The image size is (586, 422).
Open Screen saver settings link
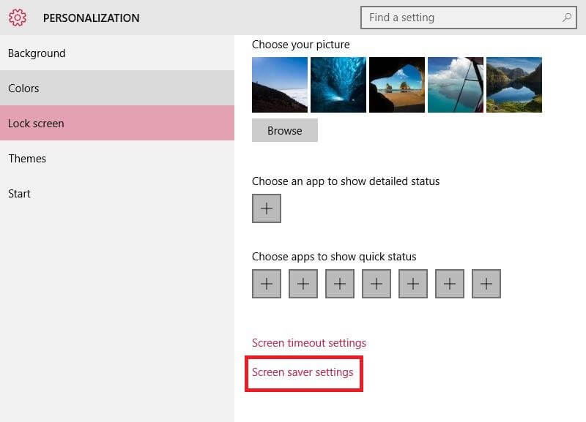303,372
